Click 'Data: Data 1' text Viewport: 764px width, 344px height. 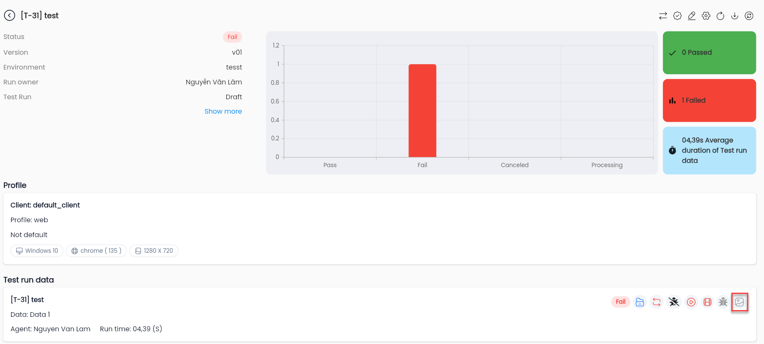(30, 315)
